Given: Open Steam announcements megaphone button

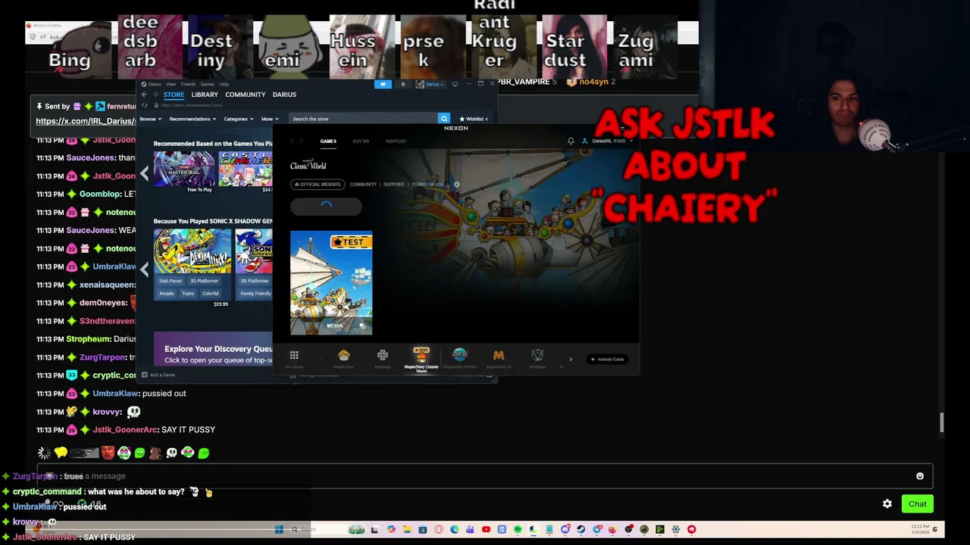Looking at the screenshot, I should click(383, 84).
